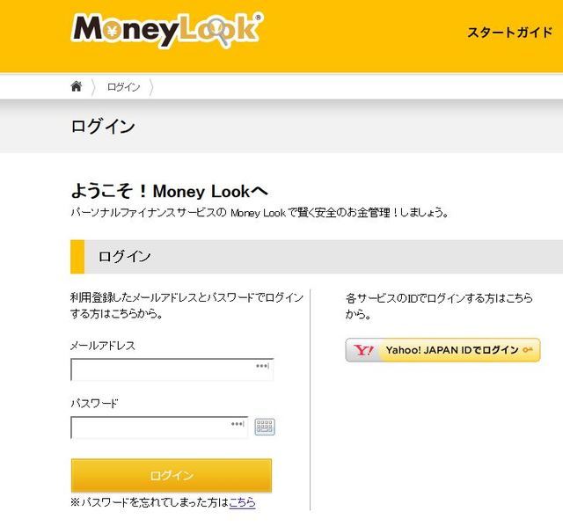563x526 pixels.
Task: Click the パスワード field label
Action: [x=94, y=404]
